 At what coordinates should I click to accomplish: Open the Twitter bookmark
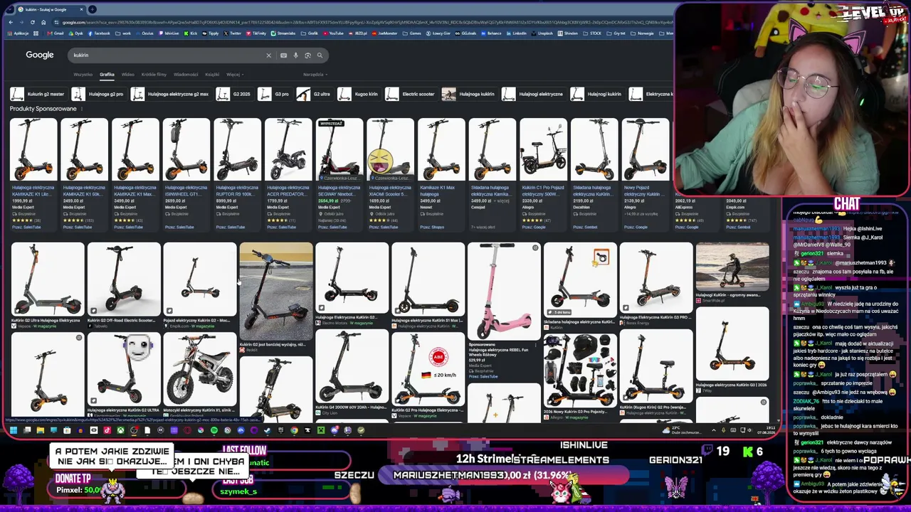point(232,33)
